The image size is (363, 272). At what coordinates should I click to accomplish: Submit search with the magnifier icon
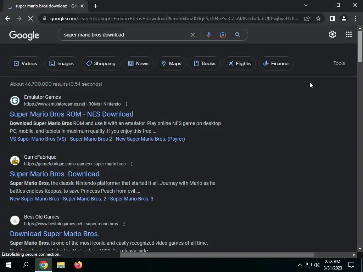click(x=238, y=35)
